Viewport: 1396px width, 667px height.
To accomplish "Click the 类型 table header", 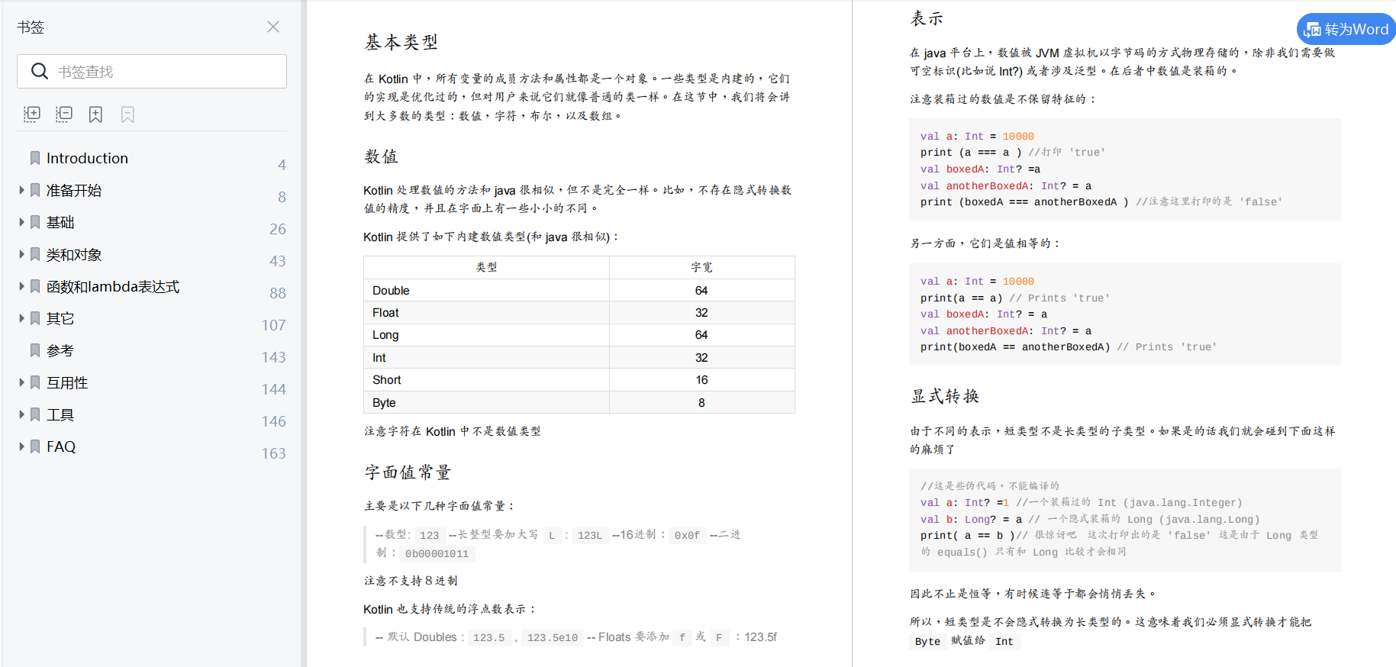I will [x=487, y=267].
